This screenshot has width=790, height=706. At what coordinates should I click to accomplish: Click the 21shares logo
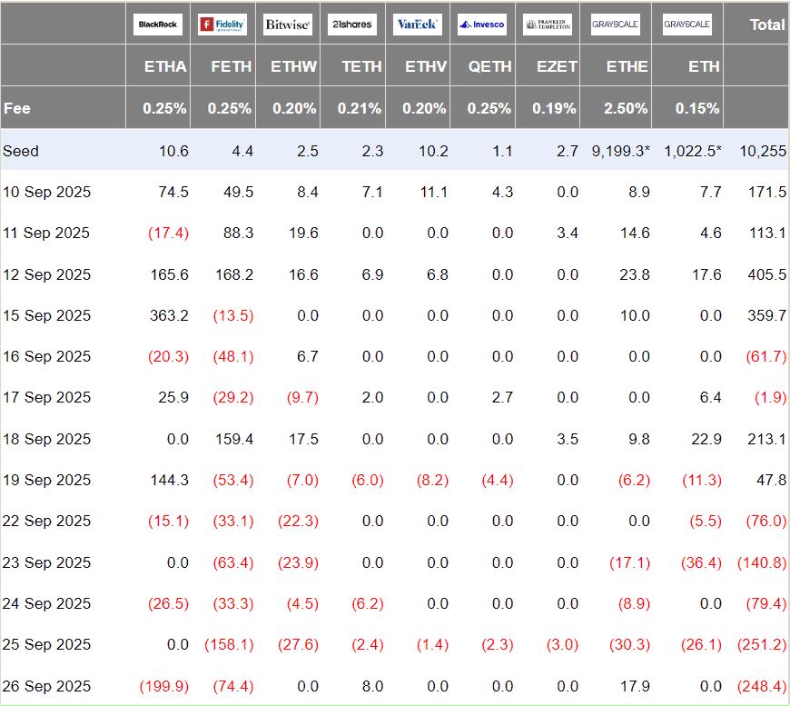pyautogui.click(x=352, y=25)
